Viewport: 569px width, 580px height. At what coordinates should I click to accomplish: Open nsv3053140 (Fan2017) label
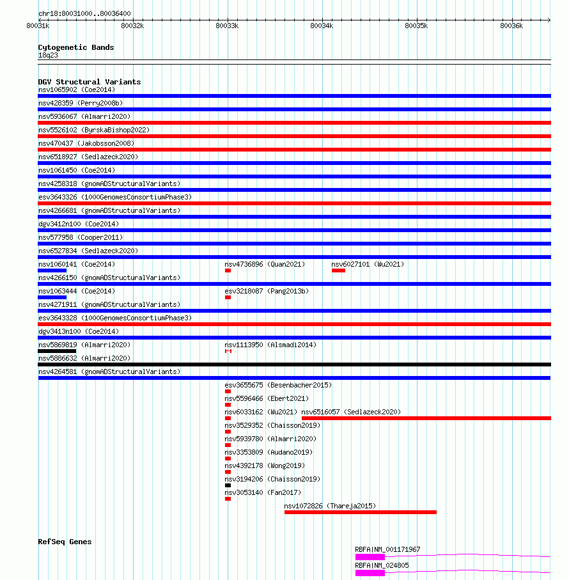pyautogui.click(x=263, y=492)
